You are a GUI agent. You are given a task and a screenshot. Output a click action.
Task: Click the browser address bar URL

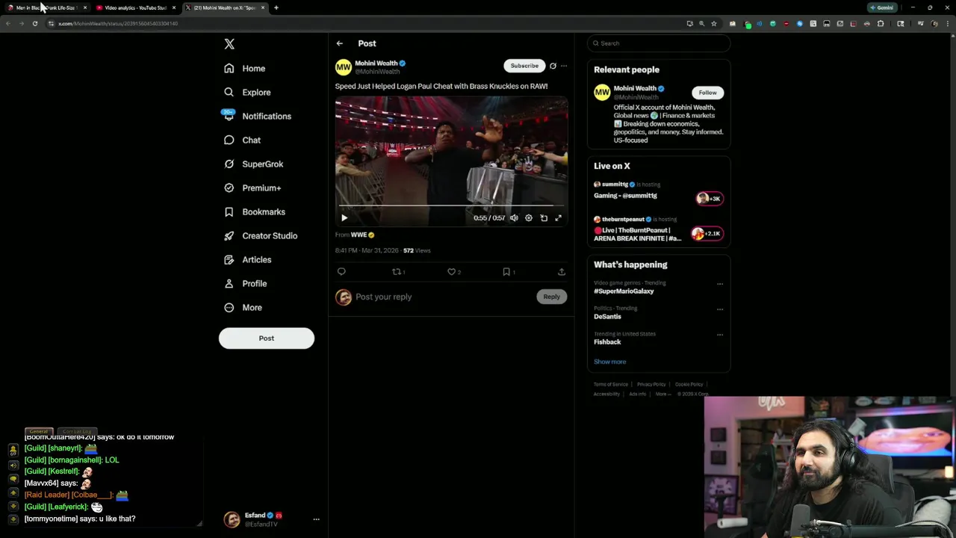(x=118, y=23)
